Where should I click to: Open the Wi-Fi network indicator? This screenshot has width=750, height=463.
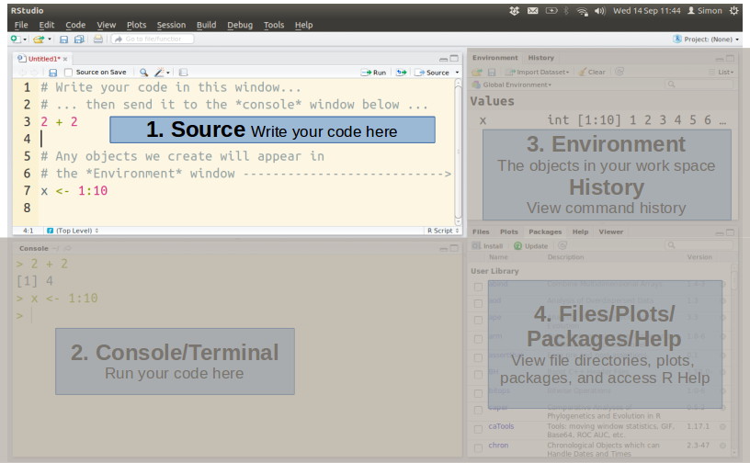(582, 11)
